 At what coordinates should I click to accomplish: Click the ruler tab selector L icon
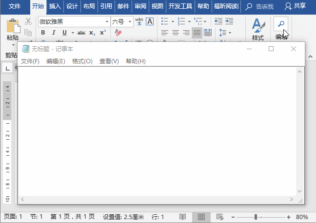(x=7, y=68)
